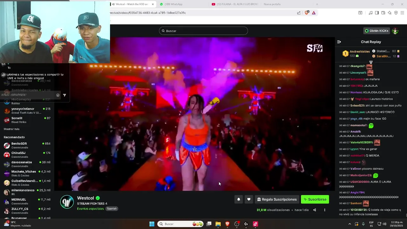Open the user profile avatar in Kick header

pyautogui.click(x=395, y=31)
